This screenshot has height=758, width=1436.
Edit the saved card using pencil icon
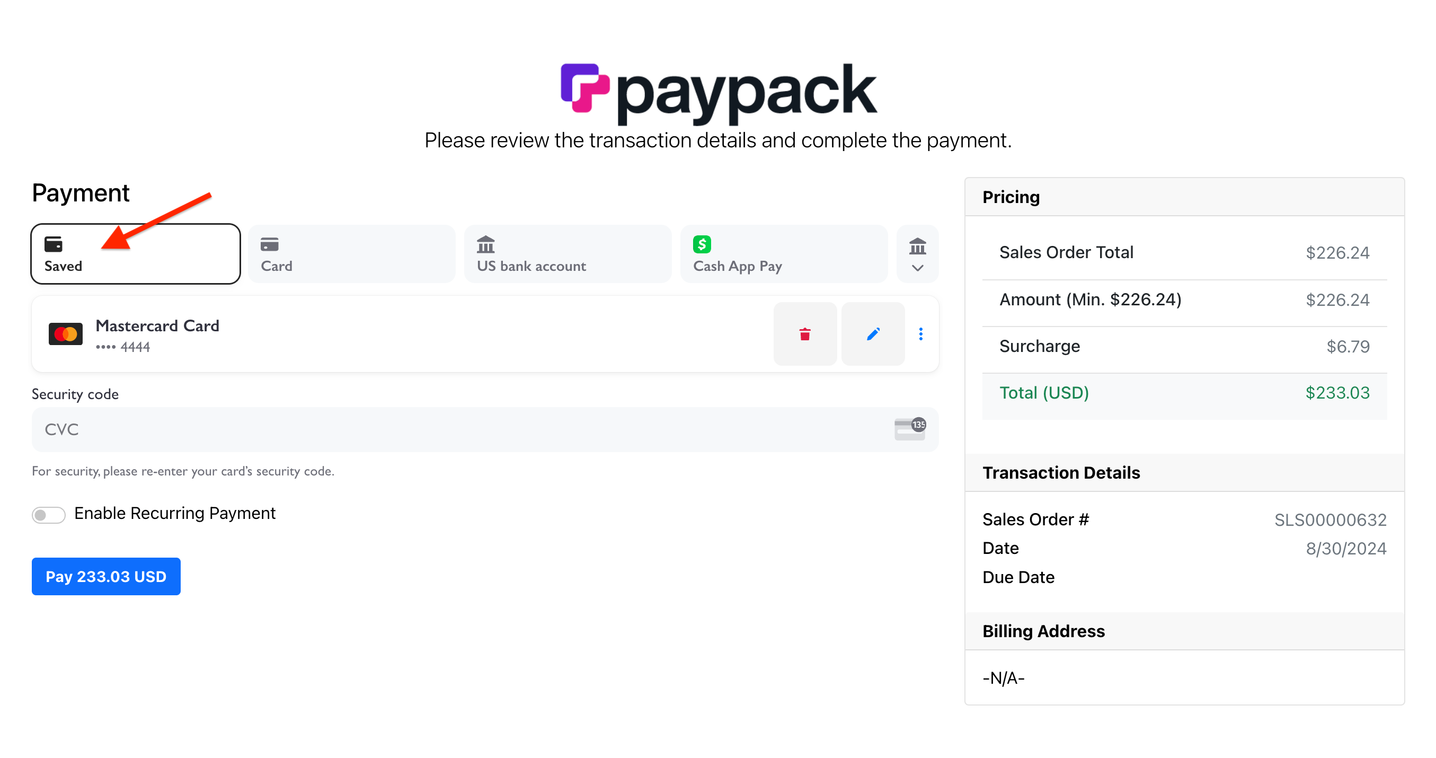pyautogui.click(x=872, y=333)
